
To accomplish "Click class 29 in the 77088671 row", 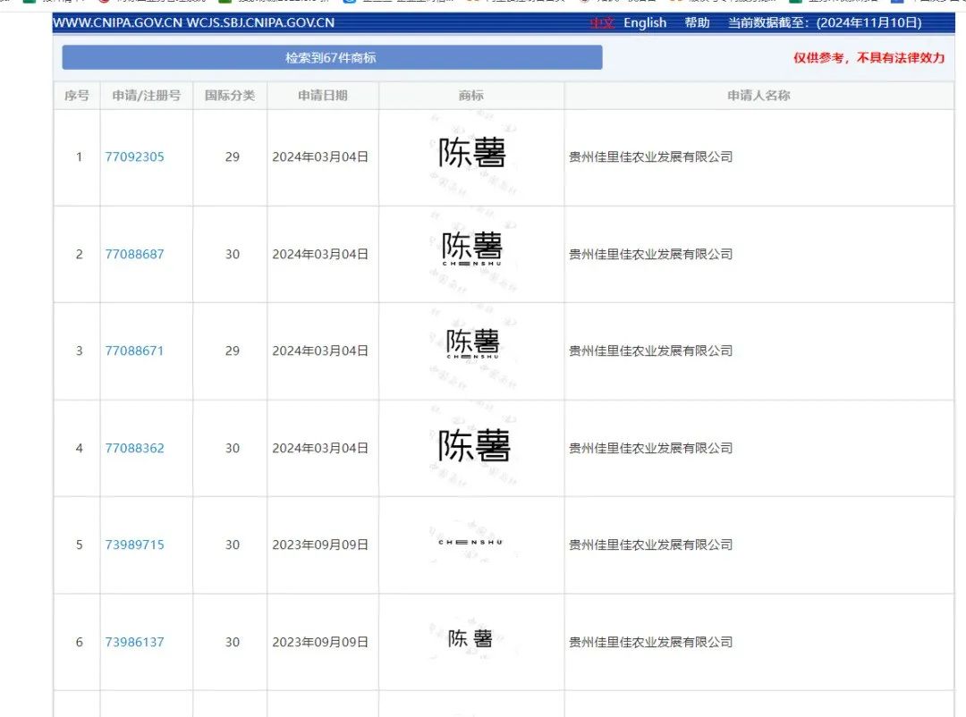I will [233, 350].
